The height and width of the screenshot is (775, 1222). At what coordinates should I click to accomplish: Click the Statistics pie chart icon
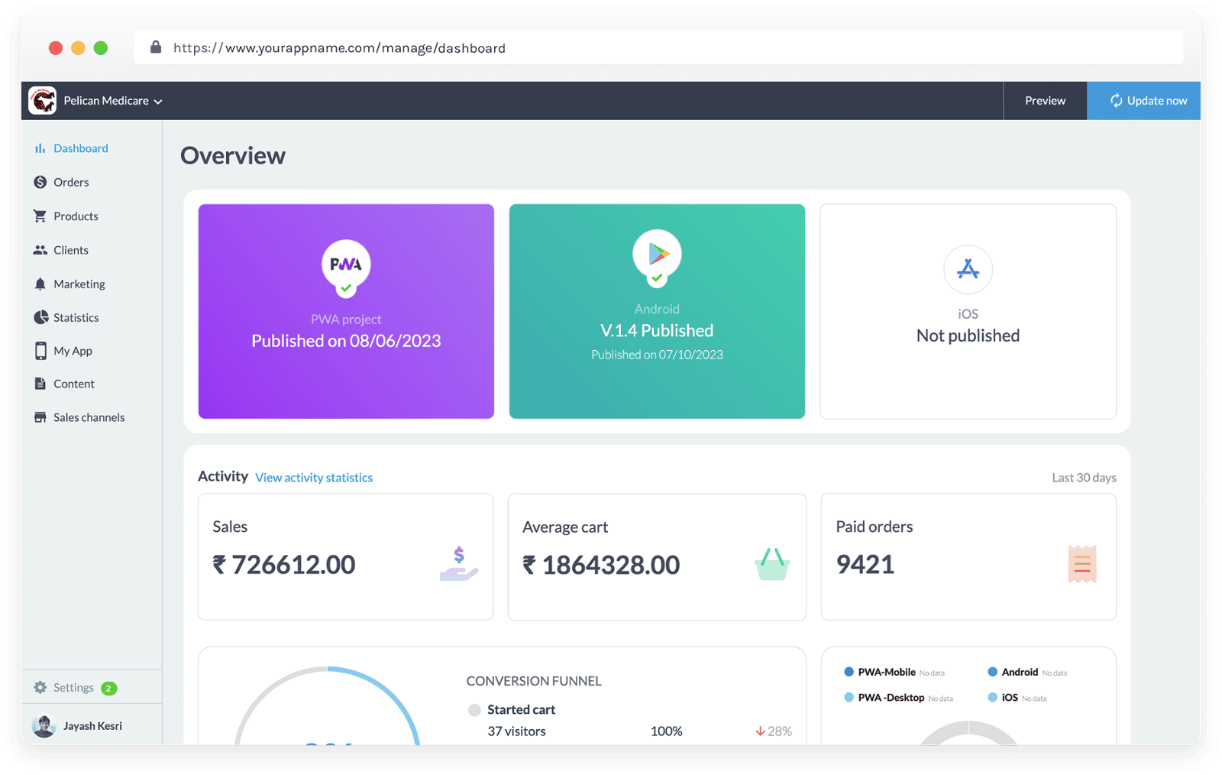pyautogui.click(x=40, y=317)
